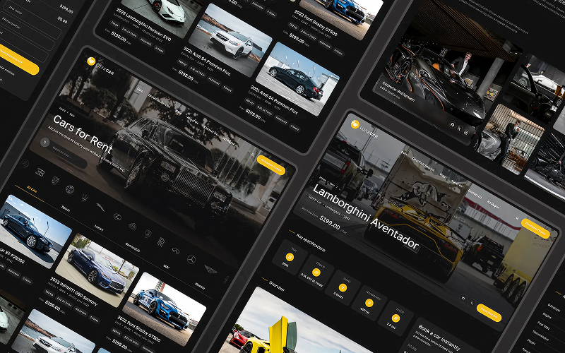Click the search icon in Lamborghini page navbar
The image size is (565, 353).
[x=517, y=218]
